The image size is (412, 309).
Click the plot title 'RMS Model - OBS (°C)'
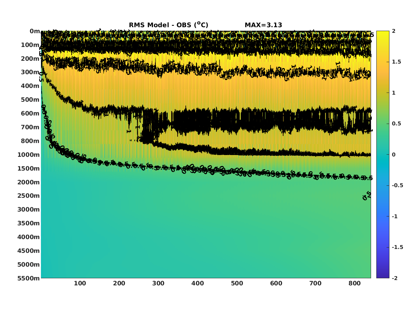coord(168,25)
